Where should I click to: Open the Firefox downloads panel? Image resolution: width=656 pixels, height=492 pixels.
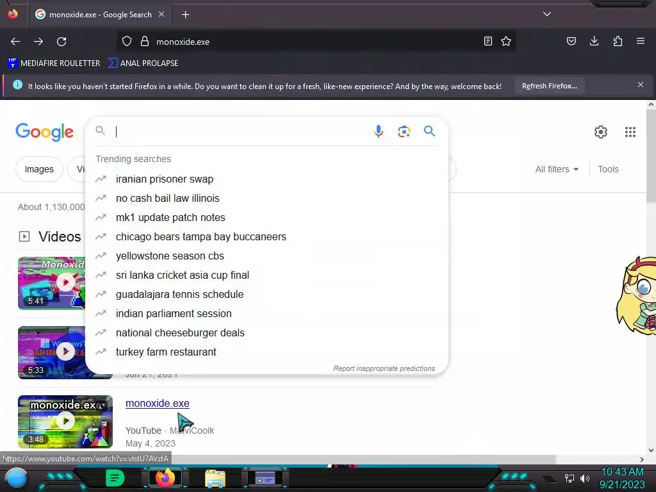(x=594, y=41)
